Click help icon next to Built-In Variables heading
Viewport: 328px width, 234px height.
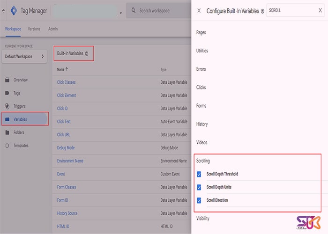pyautogui.click(x=87, y=54)
